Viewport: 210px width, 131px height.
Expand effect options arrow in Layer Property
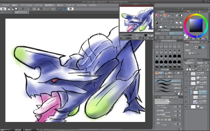click(206, 47)
